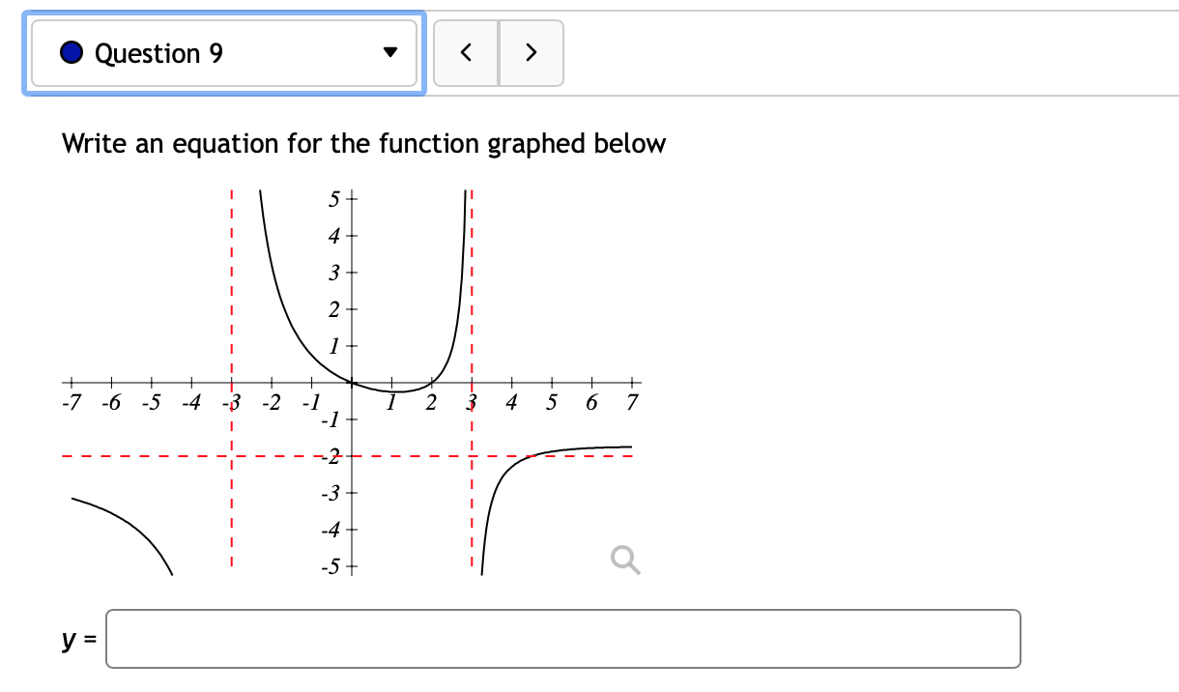Screen dimensions: 1179x692
Task: Click the right chevron navigation icon
Action: pos(532,53)
